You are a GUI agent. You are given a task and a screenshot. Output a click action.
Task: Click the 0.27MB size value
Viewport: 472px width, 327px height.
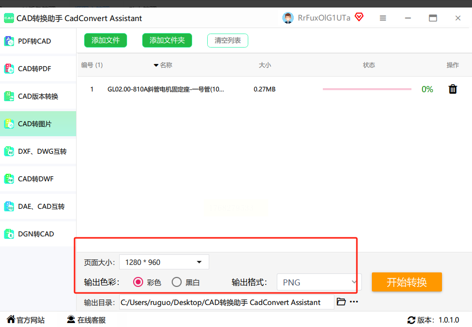[265, 89]
